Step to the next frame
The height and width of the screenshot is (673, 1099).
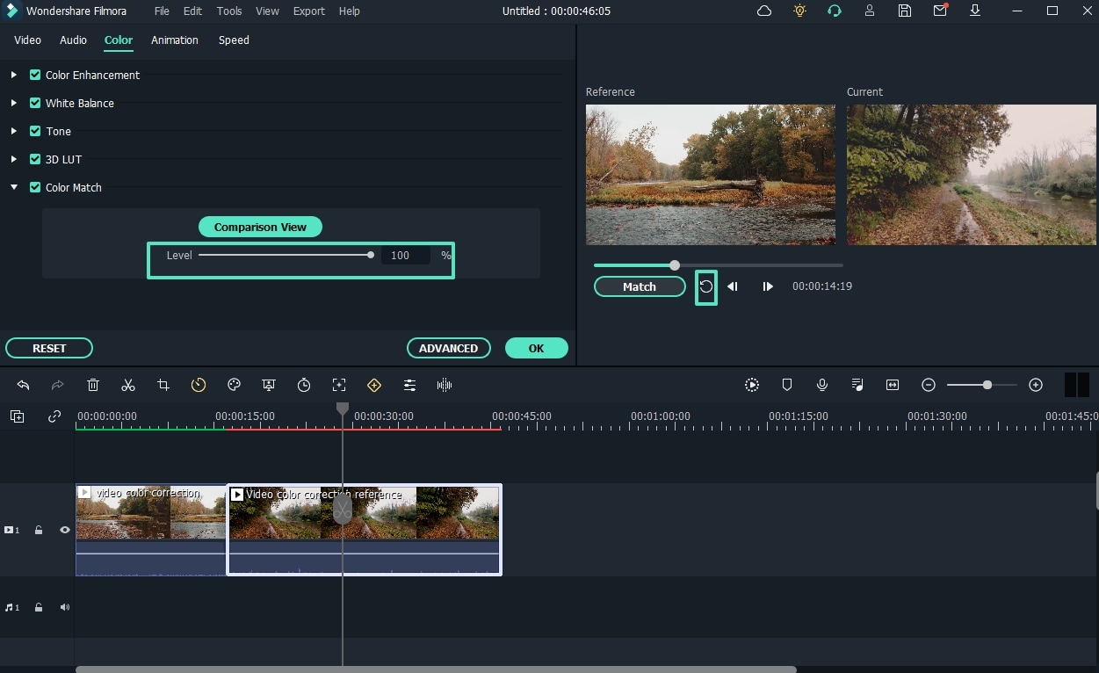point(768,286)
